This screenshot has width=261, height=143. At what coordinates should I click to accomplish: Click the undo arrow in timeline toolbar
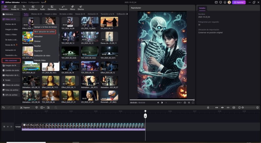click(x=4, y=107)
